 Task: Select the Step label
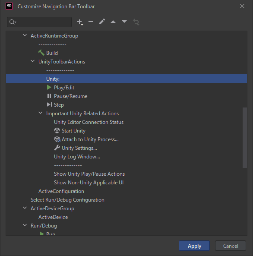[59, 105]
